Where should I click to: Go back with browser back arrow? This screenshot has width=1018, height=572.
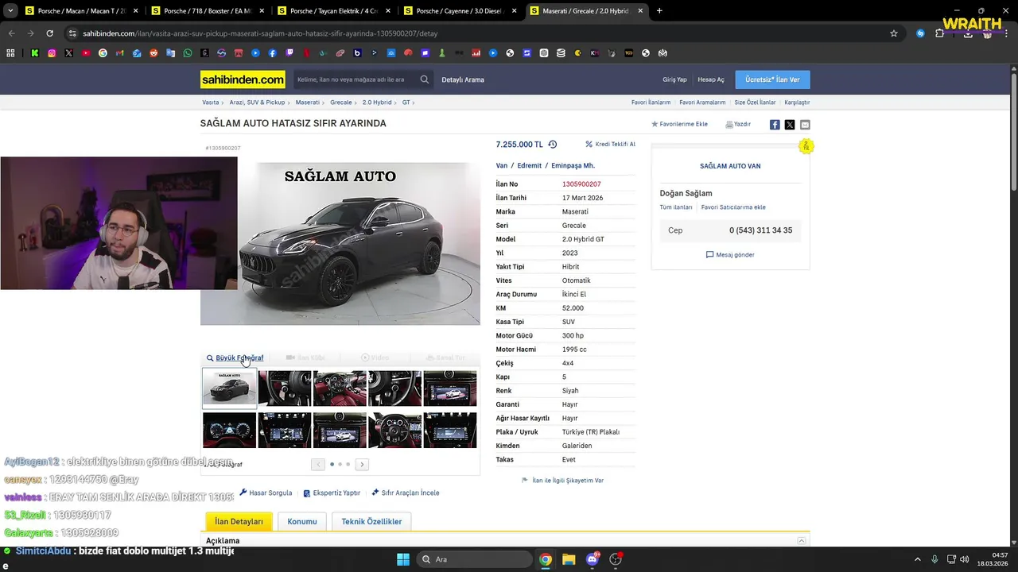point(11,33)
